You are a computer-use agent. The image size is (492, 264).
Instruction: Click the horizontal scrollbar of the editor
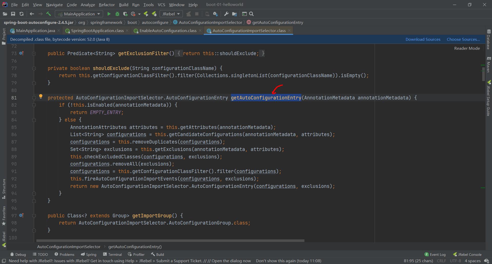(170, 241)
